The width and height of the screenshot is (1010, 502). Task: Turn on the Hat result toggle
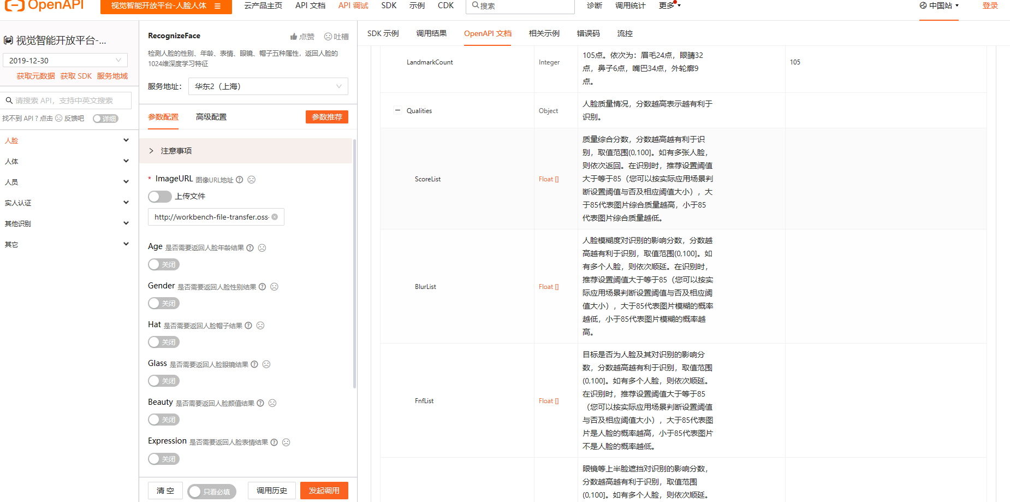pos(164,342)
